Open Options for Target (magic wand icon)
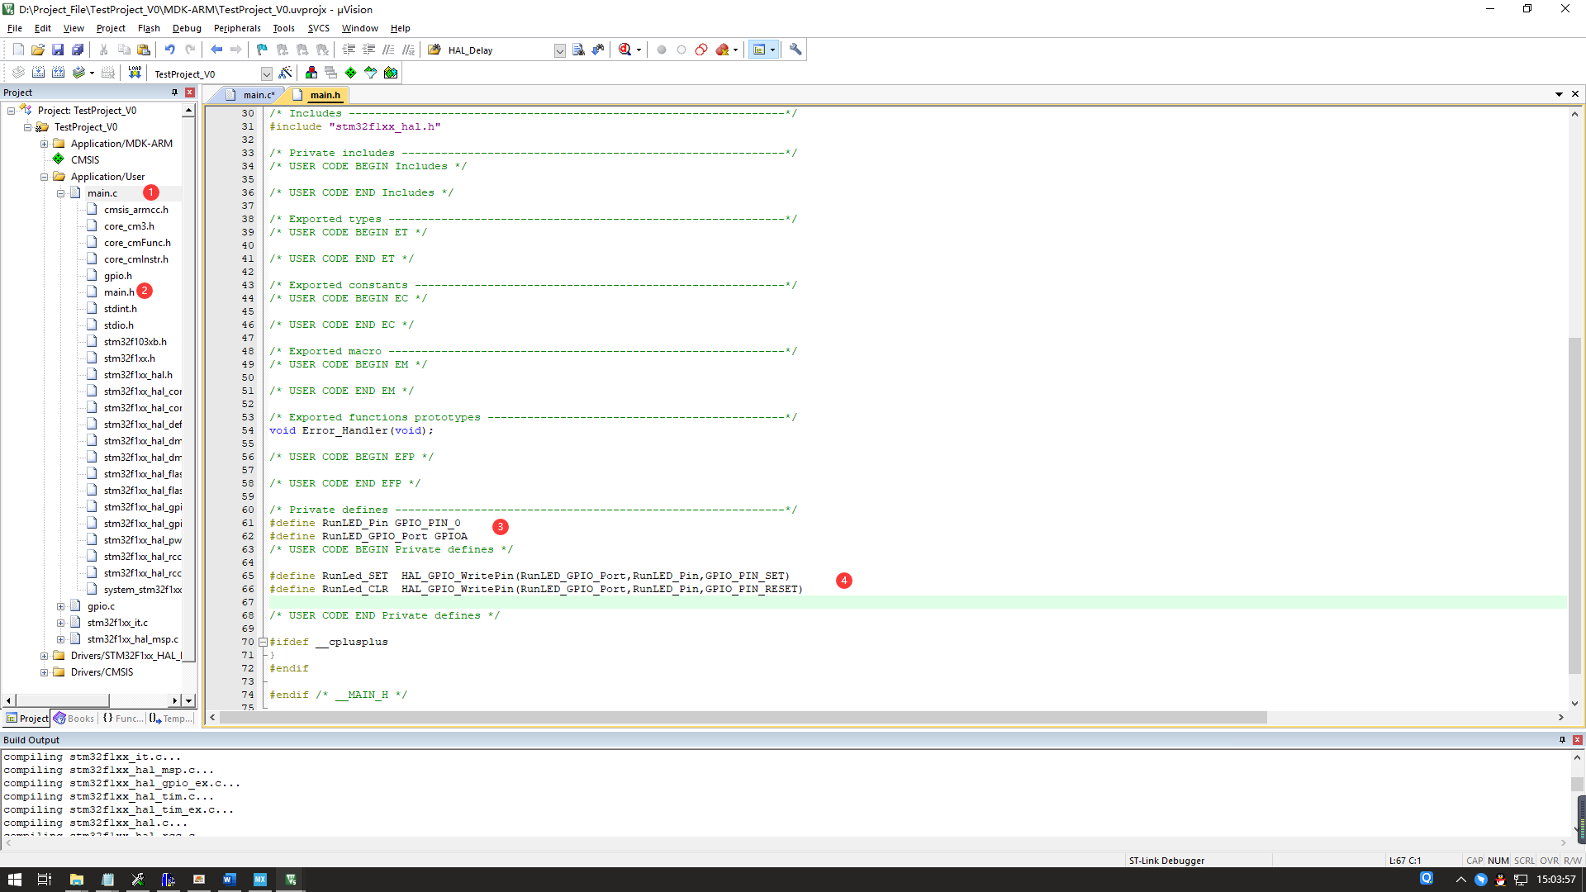1586x892 pixels. point(285,73)
